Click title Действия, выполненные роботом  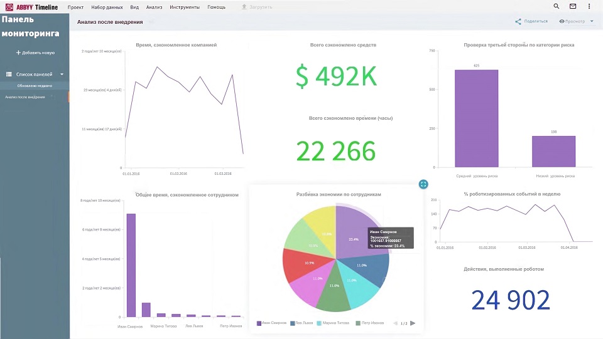pos(503,269)
